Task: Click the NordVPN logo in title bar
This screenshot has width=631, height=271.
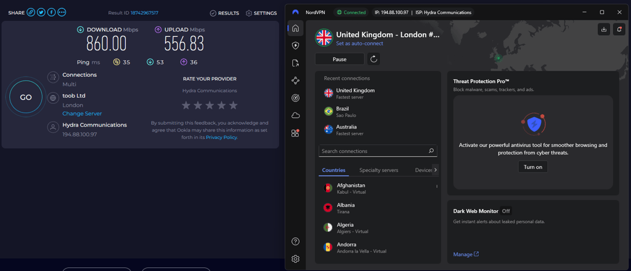Action: coord(295,12)
